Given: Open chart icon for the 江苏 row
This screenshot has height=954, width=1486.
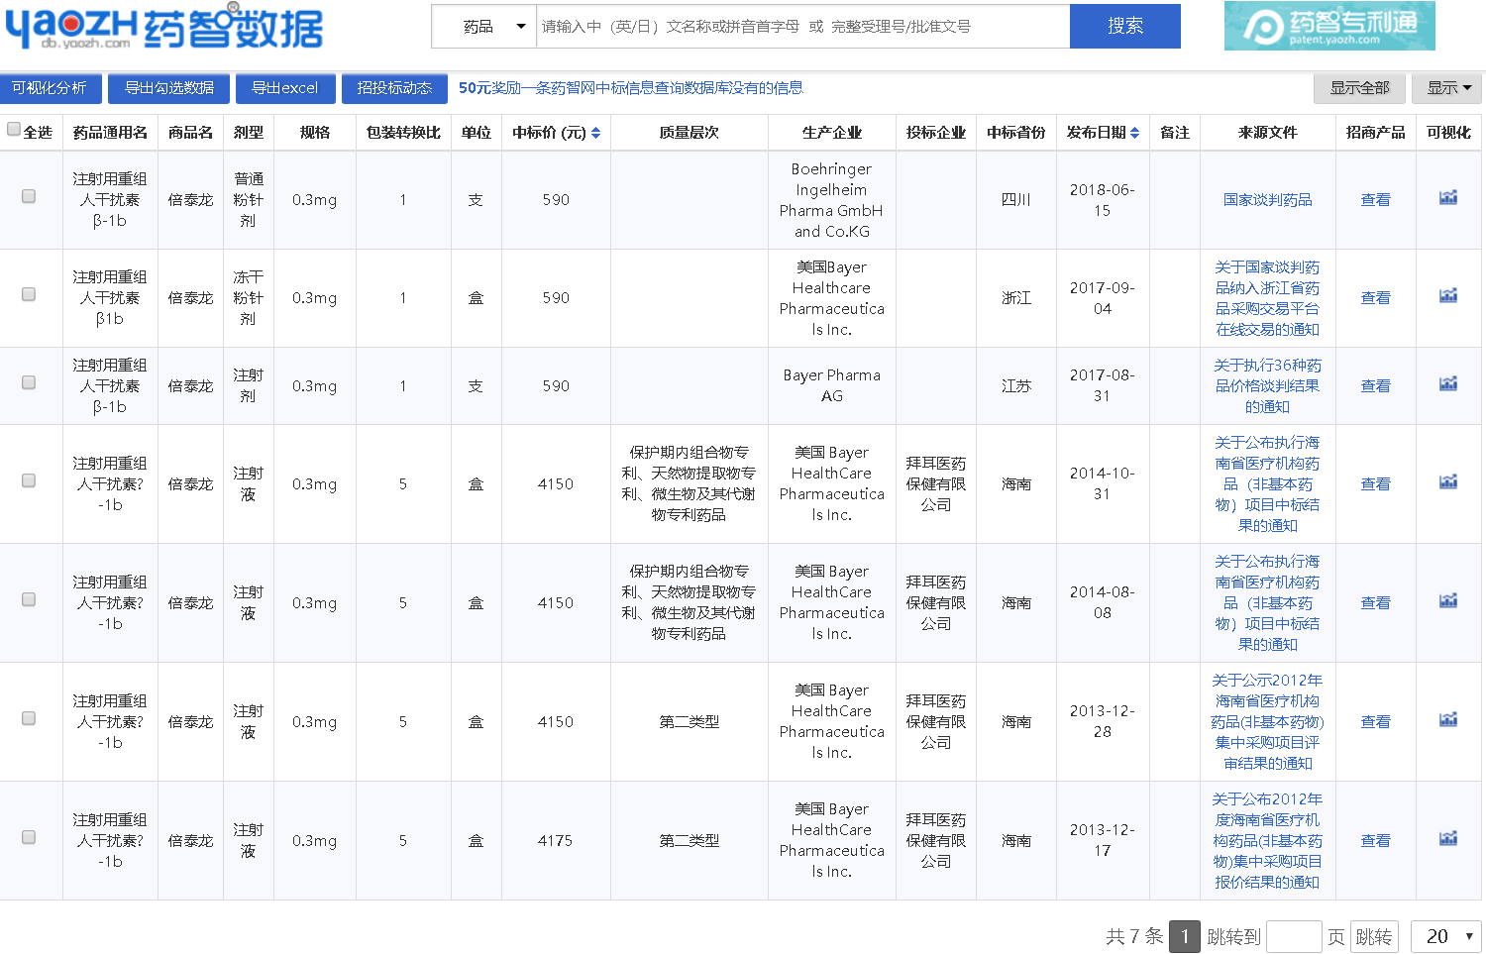Looking at the screenshot, I should [1448, 384].
